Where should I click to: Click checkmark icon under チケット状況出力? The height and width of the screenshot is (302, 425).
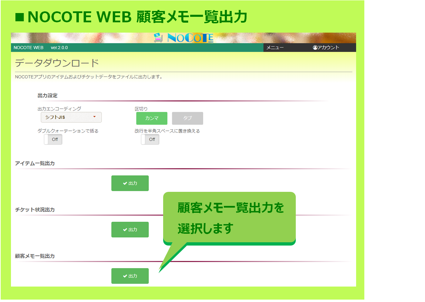pyautogui.click(x=125, y=230)
